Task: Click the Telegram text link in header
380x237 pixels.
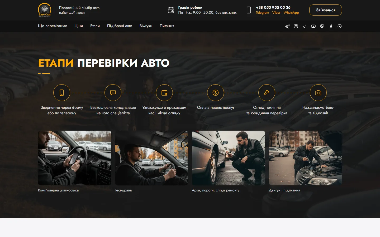Action: [262, 13]
